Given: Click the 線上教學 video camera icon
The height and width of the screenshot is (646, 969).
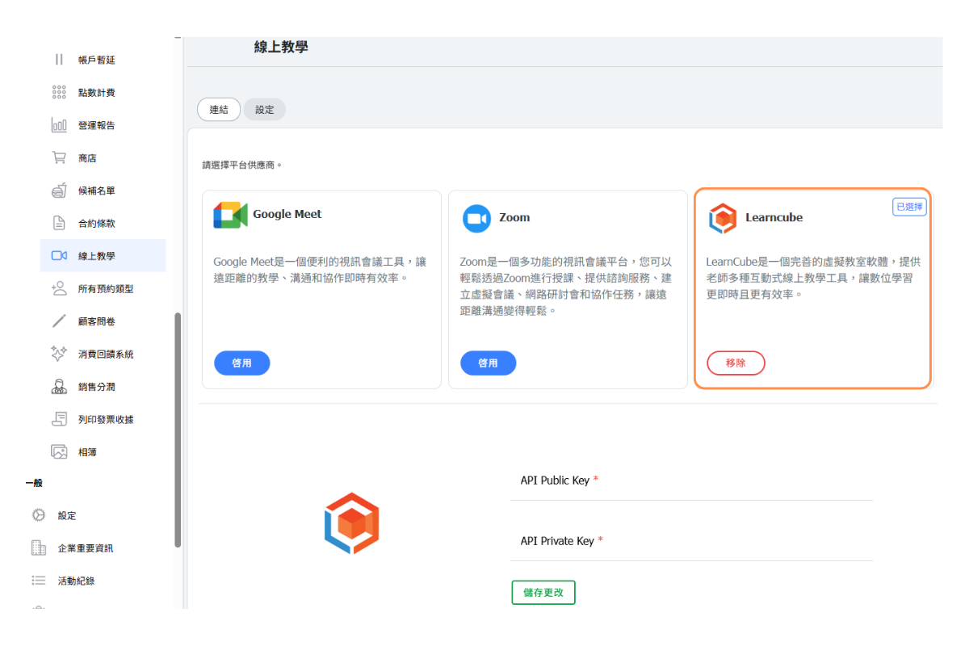Looking at the screenshot, I should coord(59,256).
